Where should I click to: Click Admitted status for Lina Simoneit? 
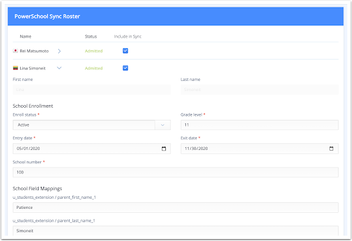point(94,68)
